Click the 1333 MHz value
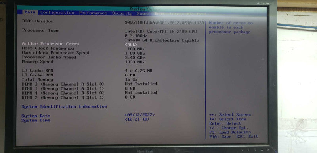 [135, 62]
